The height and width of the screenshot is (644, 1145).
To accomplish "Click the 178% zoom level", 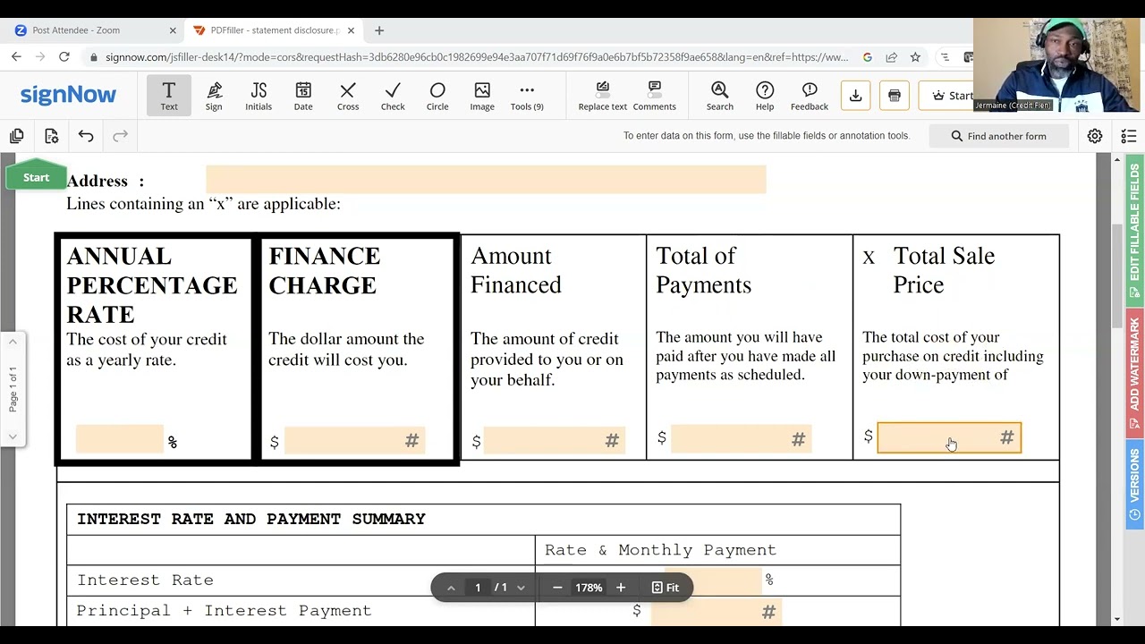I will [x=589, y=588].
